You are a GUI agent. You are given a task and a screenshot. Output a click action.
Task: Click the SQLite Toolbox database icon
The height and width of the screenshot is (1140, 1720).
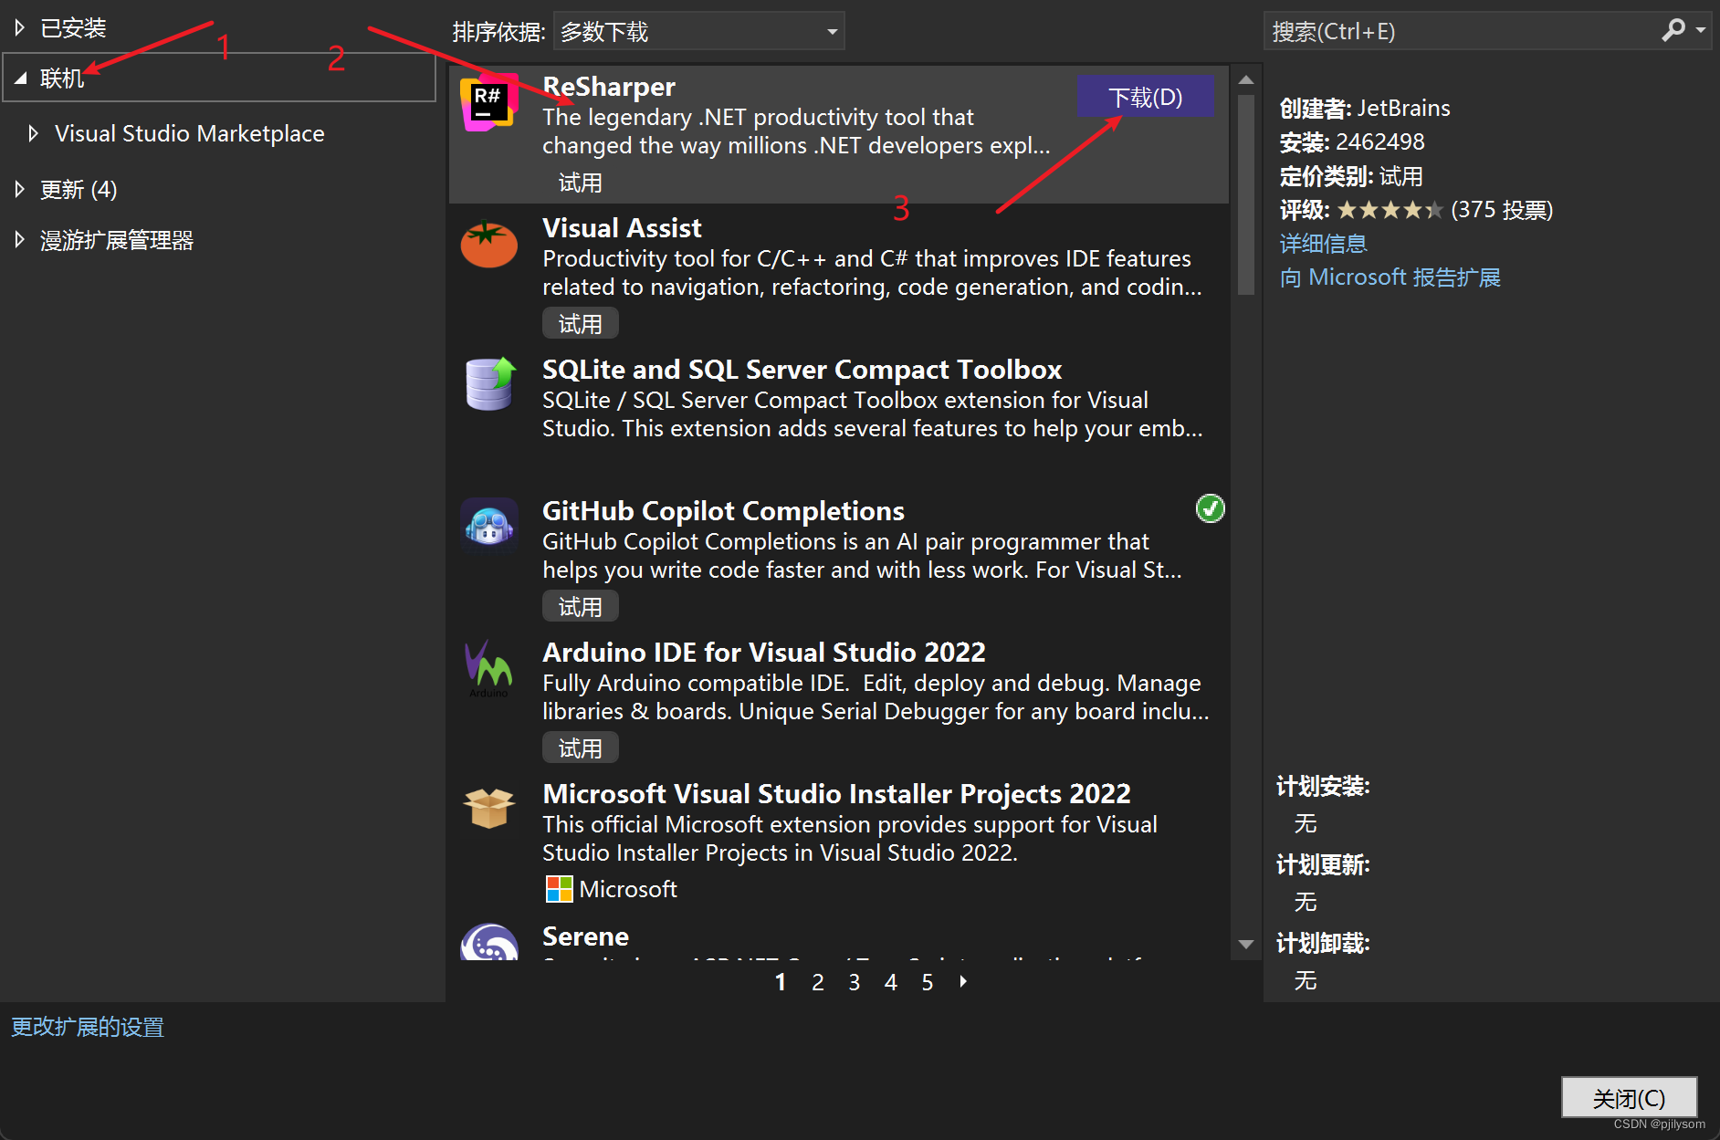click(489, 384)
